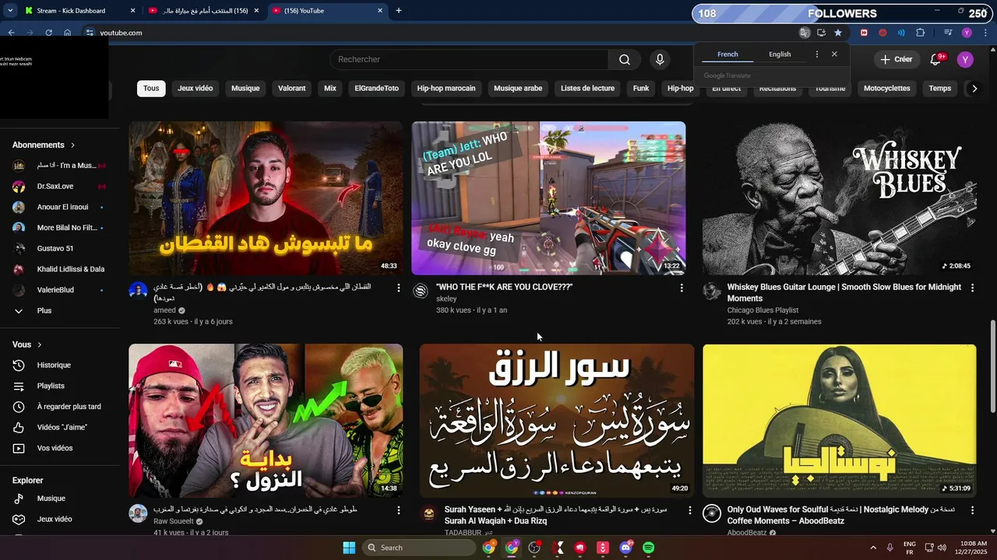Viewport: 997px width, 560px height.
Task: Show hidden system tray icons
Action: [872, 548]
